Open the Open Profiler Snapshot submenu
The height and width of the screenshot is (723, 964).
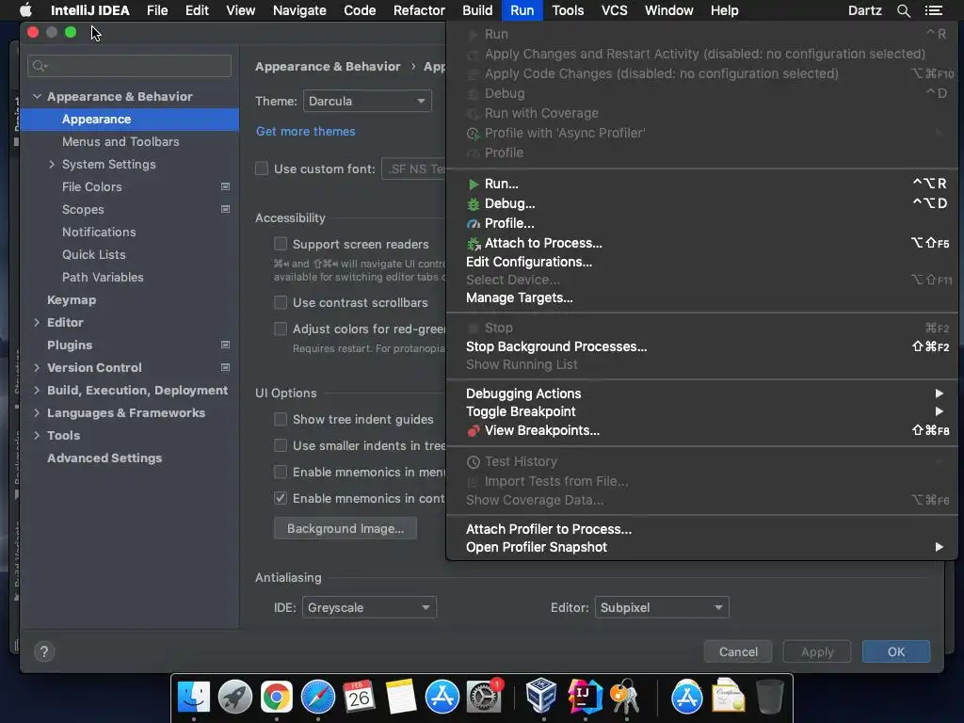[702, 547]
